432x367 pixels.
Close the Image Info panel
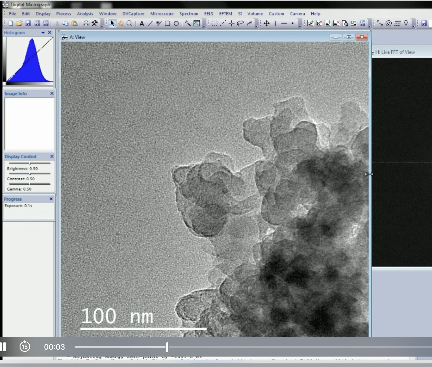[x=52, y=94]
